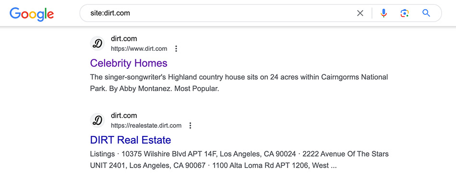The height and width of the screenshot is (182, 456).
Task: Click the Wilshire Blvd listings snippet text
Action: [209, 154]
